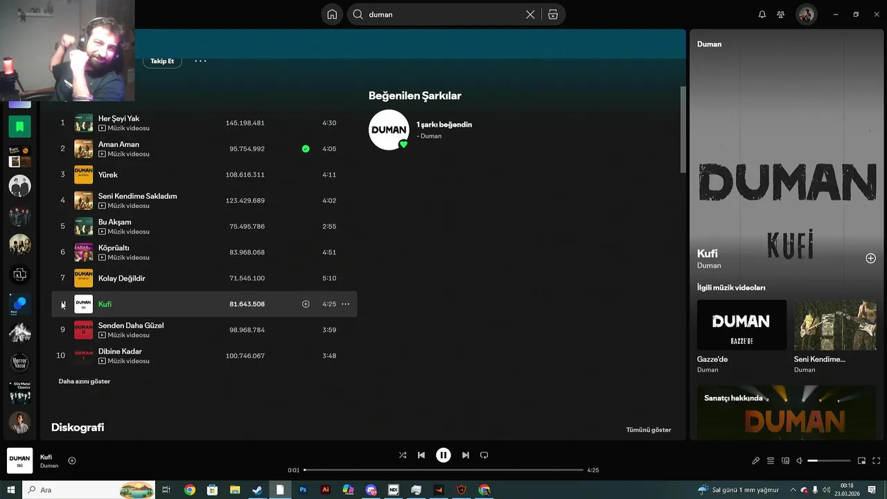Open the Sanatçı hakkında card
Screen dimensions: 887x499
click(x=787, y=413)
